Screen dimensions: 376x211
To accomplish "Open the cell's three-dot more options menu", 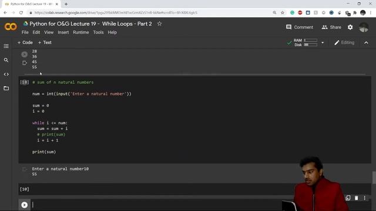I will tap(364, 198).
